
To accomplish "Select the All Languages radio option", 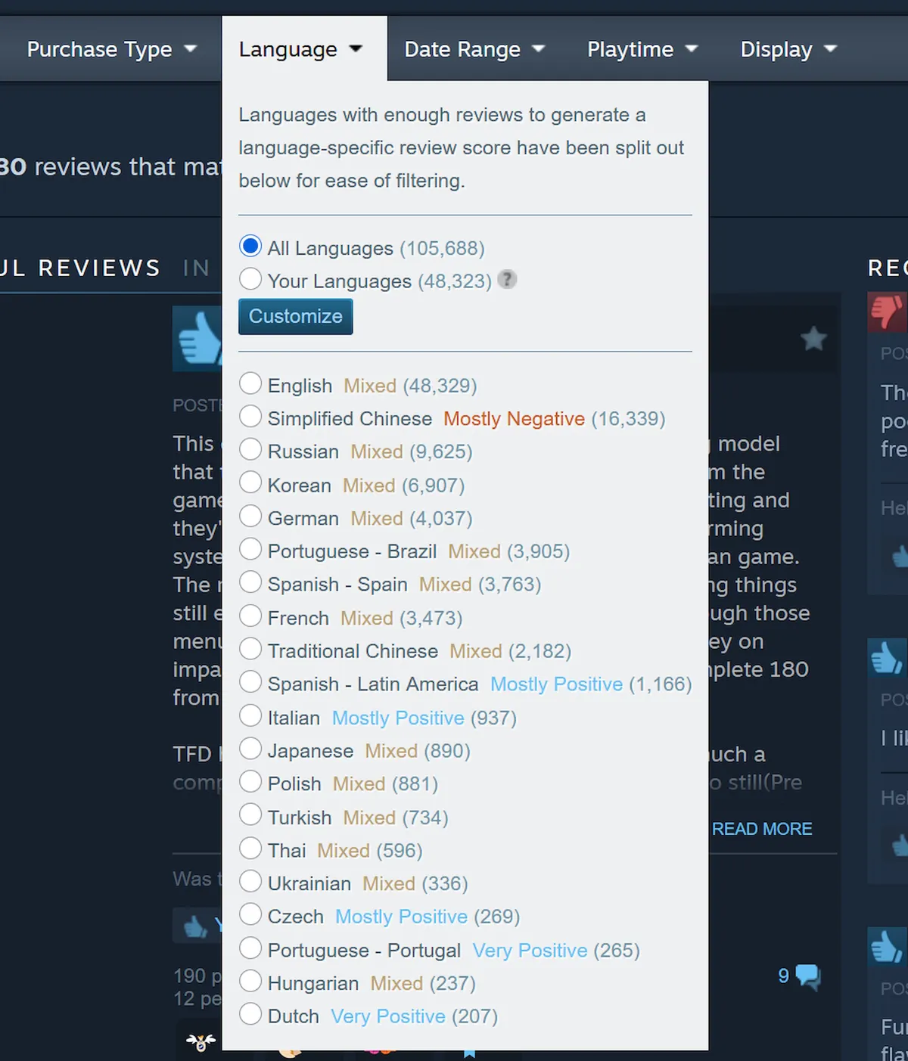I will point(250,247).
